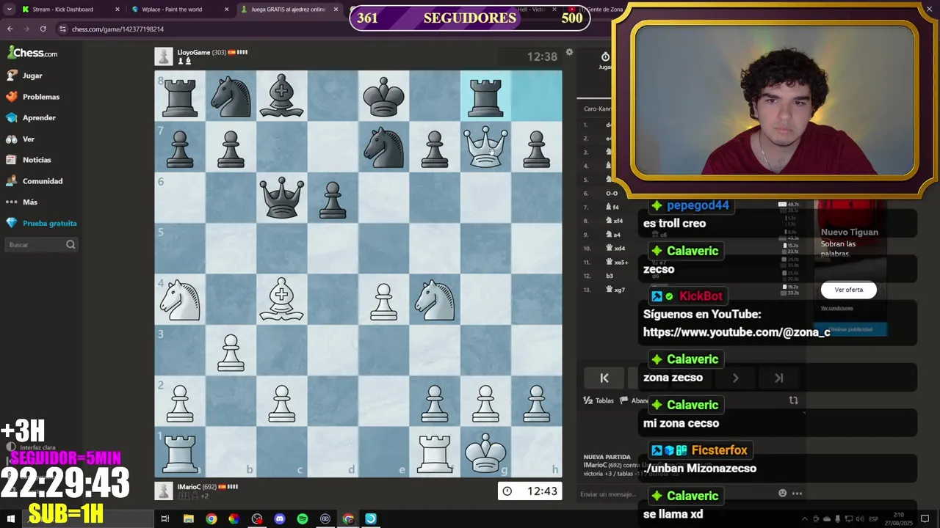940x528 pixels.
Task: Open File Explorer from taskbar
Action: click(188, 518)
